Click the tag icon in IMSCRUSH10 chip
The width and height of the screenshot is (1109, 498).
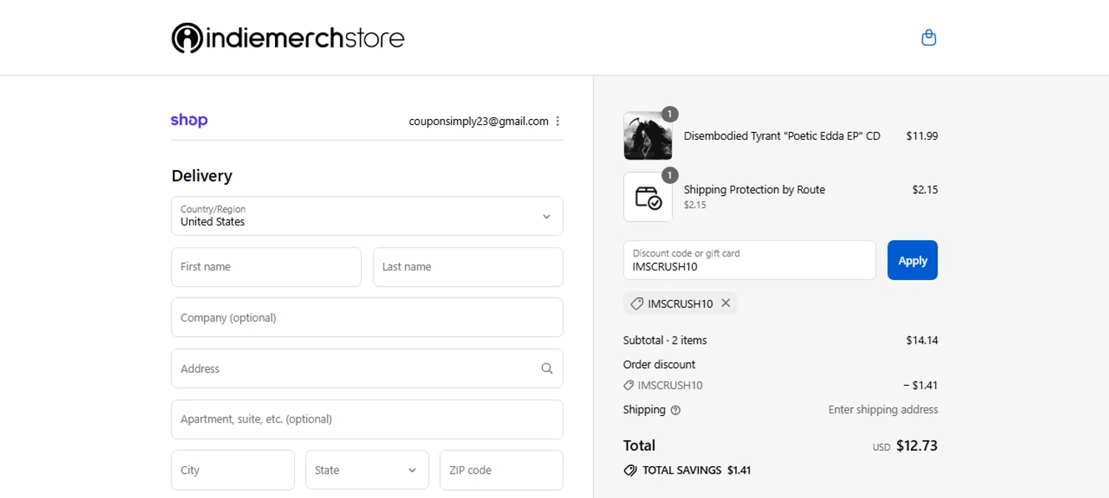click(637, 304)
